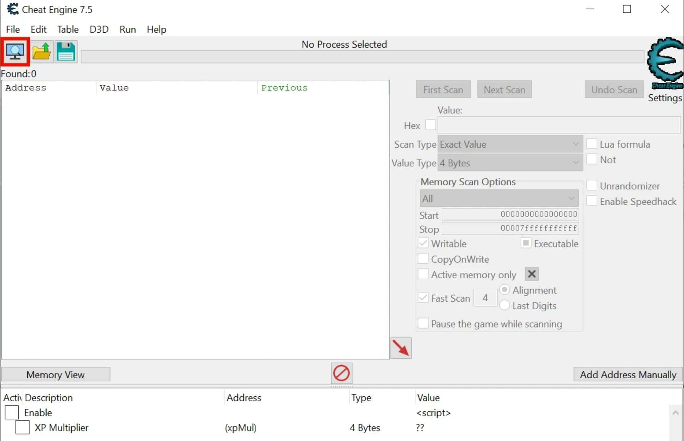Image resolution: width=684 pixels, height=441 pixels.
Task: Click the ?? value of XP Multiplier
Action: (420, 428)
